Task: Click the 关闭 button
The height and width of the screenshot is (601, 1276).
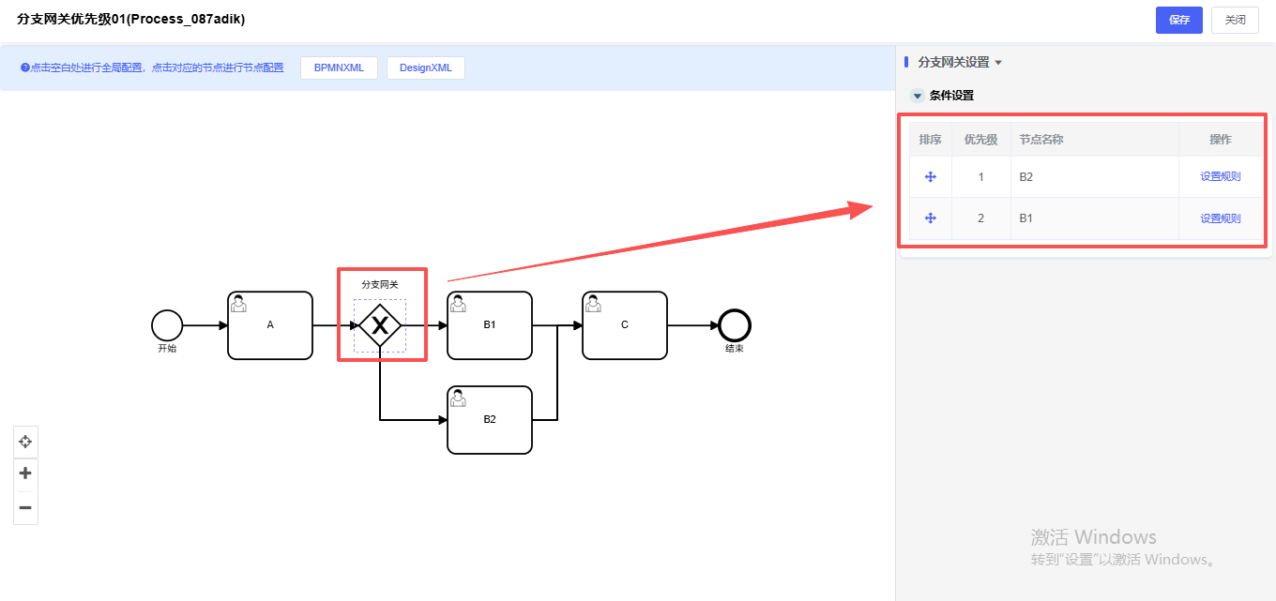Action: 1235,20
